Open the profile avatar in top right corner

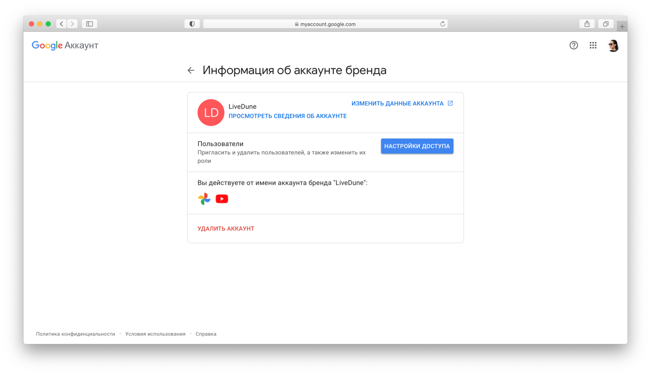(613, 45)
